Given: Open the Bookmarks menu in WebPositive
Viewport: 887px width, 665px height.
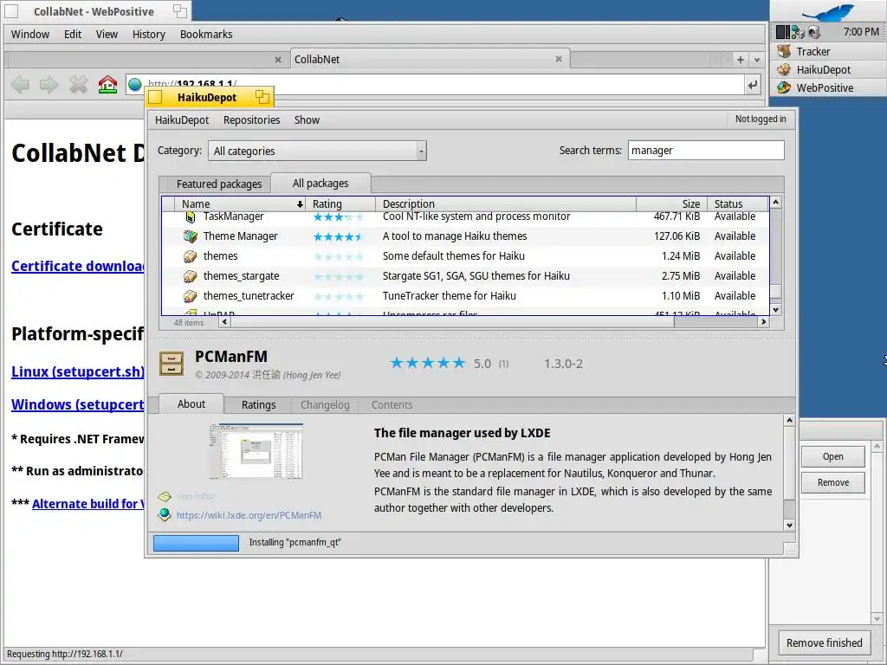Looking at the screenshot, I should click(206, 35).
